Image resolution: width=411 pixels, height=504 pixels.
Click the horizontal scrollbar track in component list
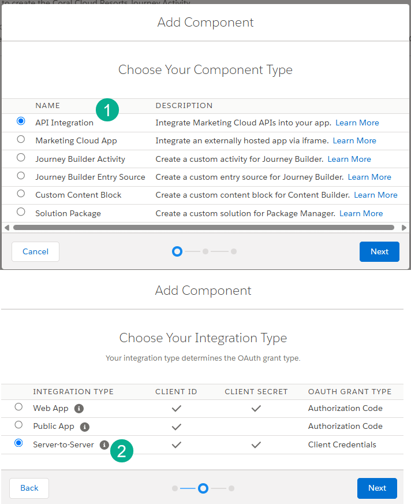pyautogui.click(x=204, y=228)
